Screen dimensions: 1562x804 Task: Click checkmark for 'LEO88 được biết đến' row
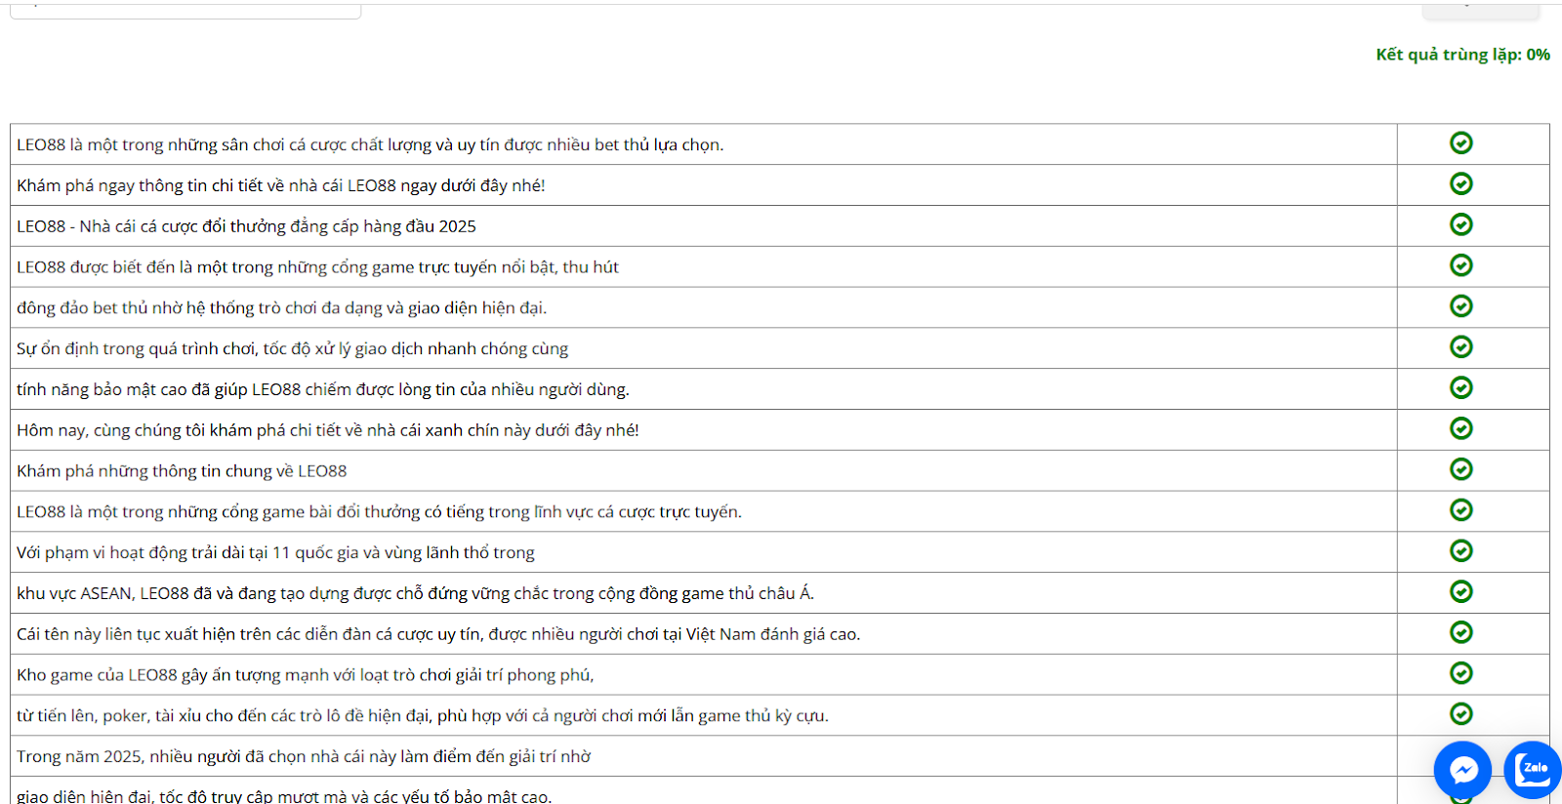[1460, 265]
